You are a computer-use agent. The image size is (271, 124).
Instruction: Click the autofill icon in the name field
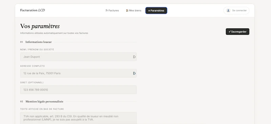[134, 57]
